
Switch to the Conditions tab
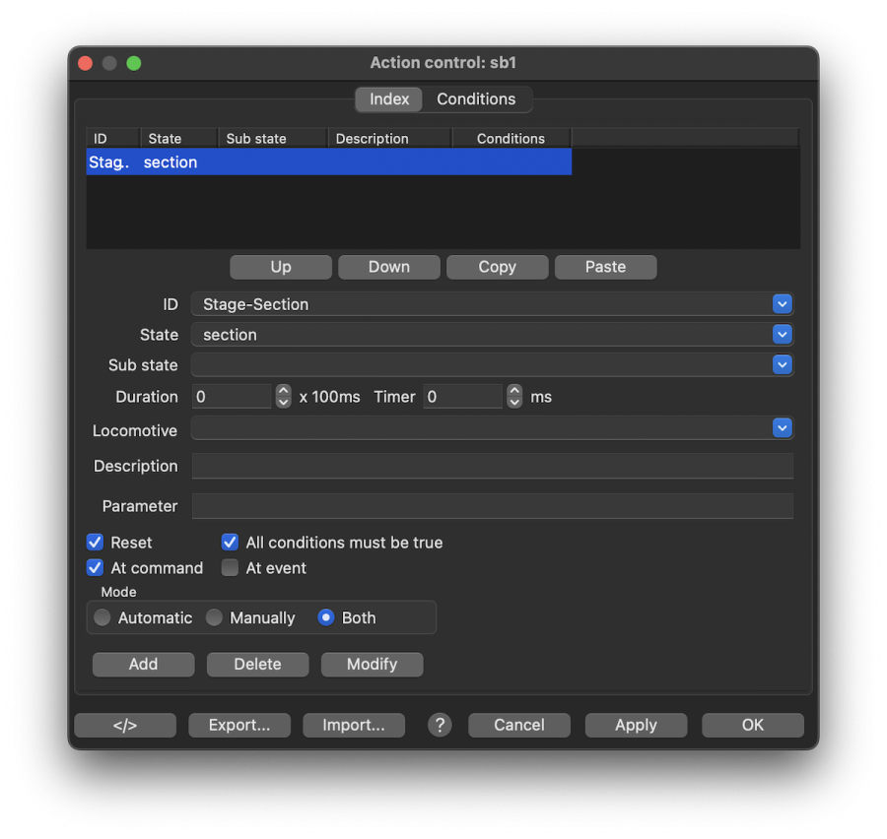click(476, 99)
